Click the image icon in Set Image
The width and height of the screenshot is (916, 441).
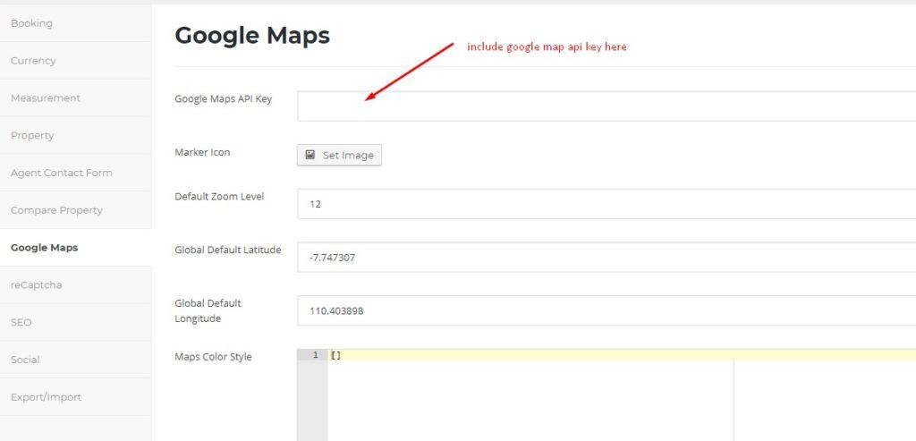[310, 155]
